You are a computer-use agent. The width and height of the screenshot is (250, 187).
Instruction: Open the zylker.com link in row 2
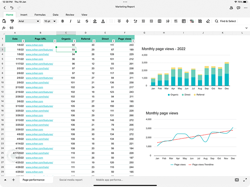click(34, 45)
